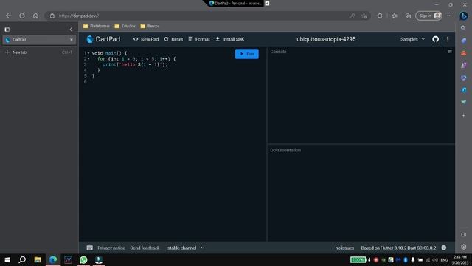Close the DartPad vertical tab
Viewport: 472px width, 266px height.
(x=72, y=39)
